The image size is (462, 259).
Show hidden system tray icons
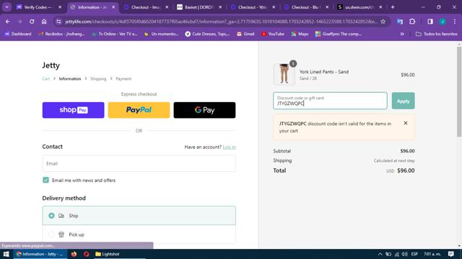(380, 254)
